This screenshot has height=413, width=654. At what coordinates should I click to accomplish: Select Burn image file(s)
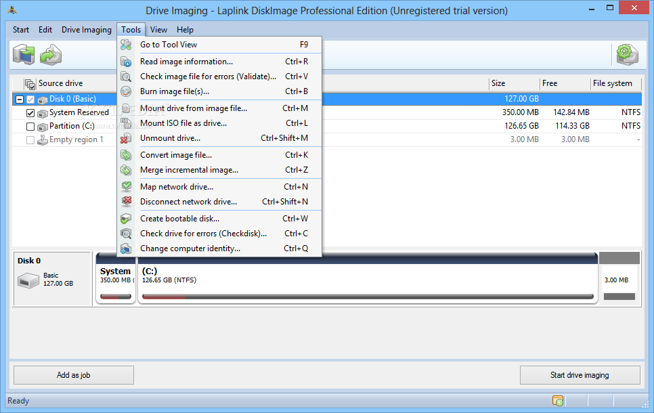(220, 91)
